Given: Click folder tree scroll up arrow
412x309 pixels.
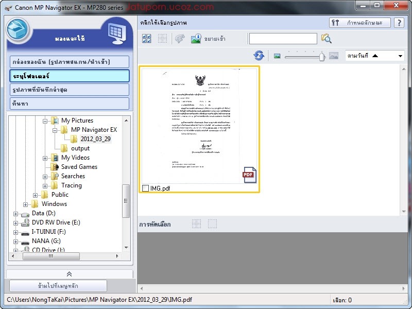Looking at the screenshot, I should [x=126, y=121].
